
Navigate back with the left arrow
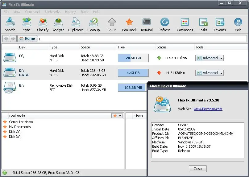[6, 39]
